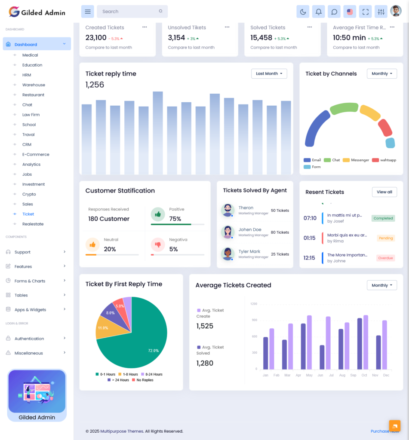Open the Monthly dropdown on Ticket by Channels

(x=381, y=73)
